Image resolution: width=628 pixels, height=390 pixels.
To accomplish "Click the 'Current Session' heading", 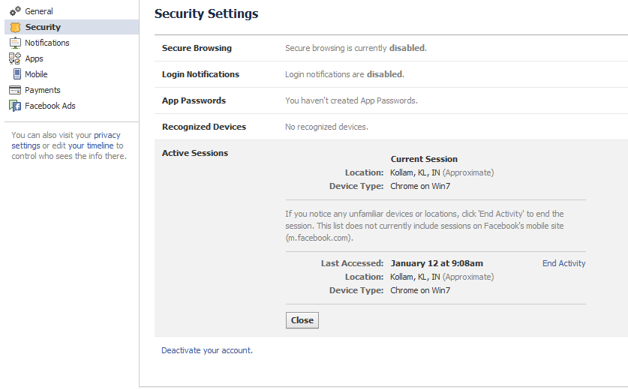I will tap(424, 159).
